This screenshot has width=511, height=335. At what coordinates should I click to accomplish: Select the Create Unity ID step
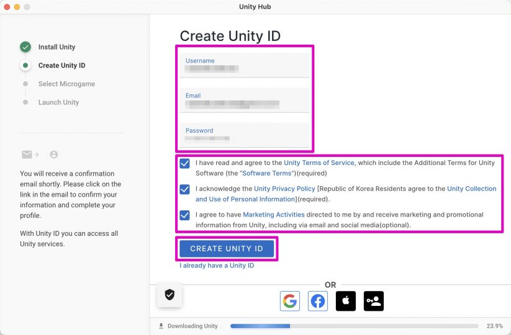[x=61, y=65]
